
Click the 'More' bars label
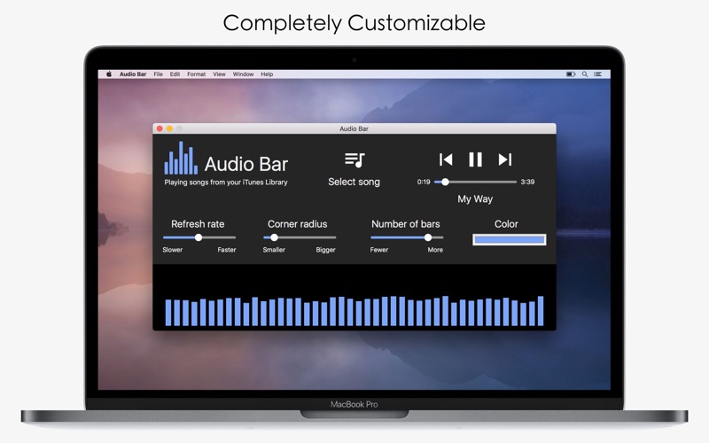[x=435, y=250]
